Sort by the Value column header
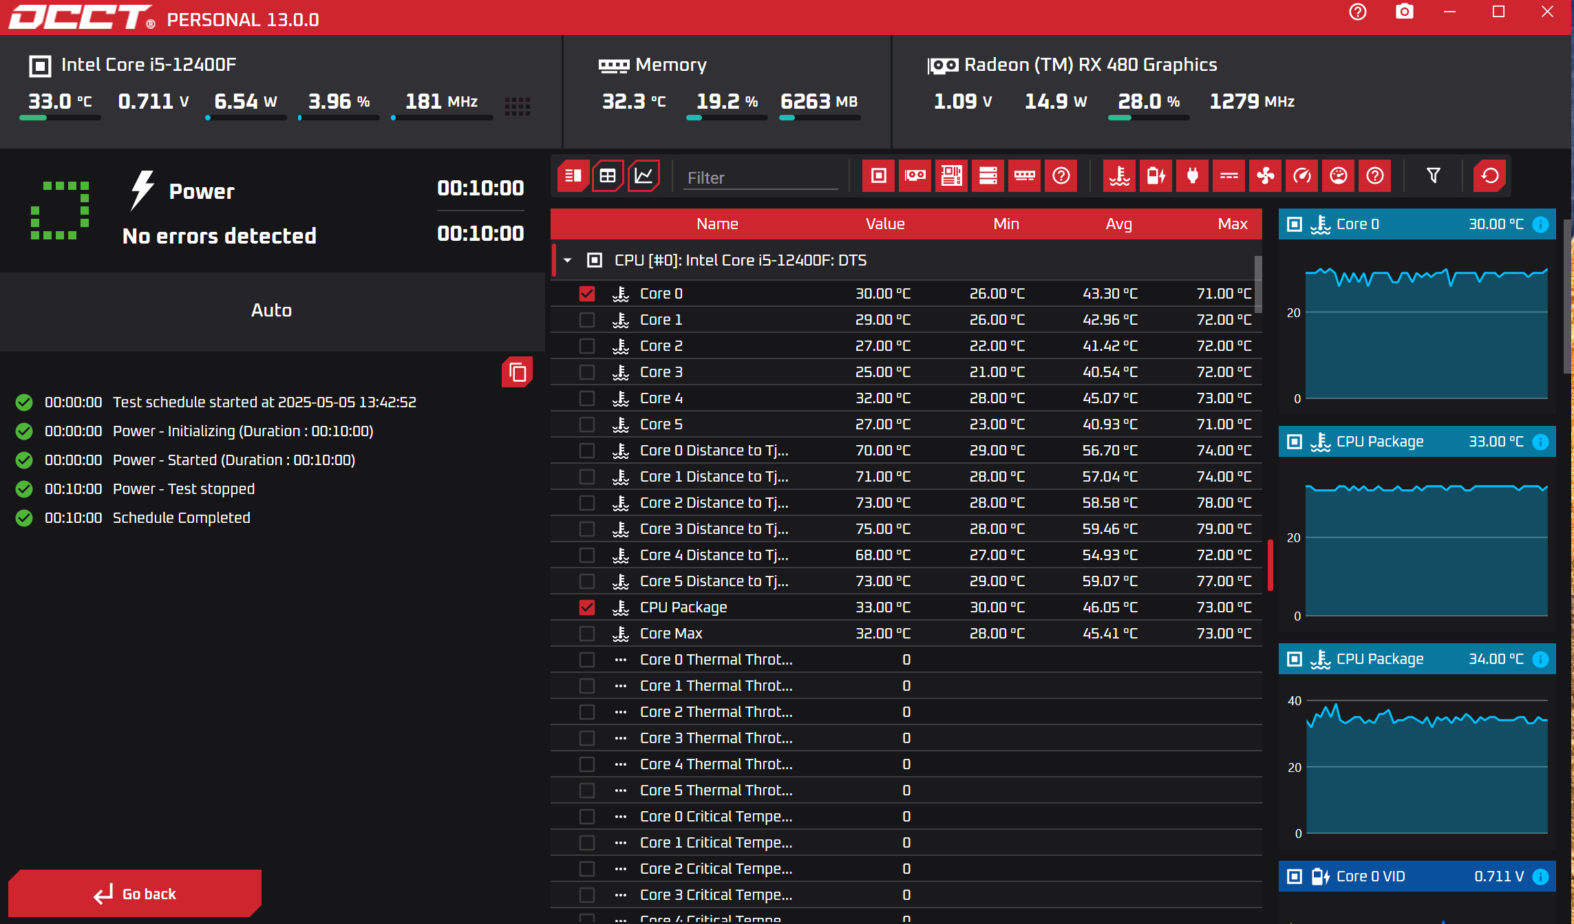This screenshot has width=1574, height=924. 885,224
